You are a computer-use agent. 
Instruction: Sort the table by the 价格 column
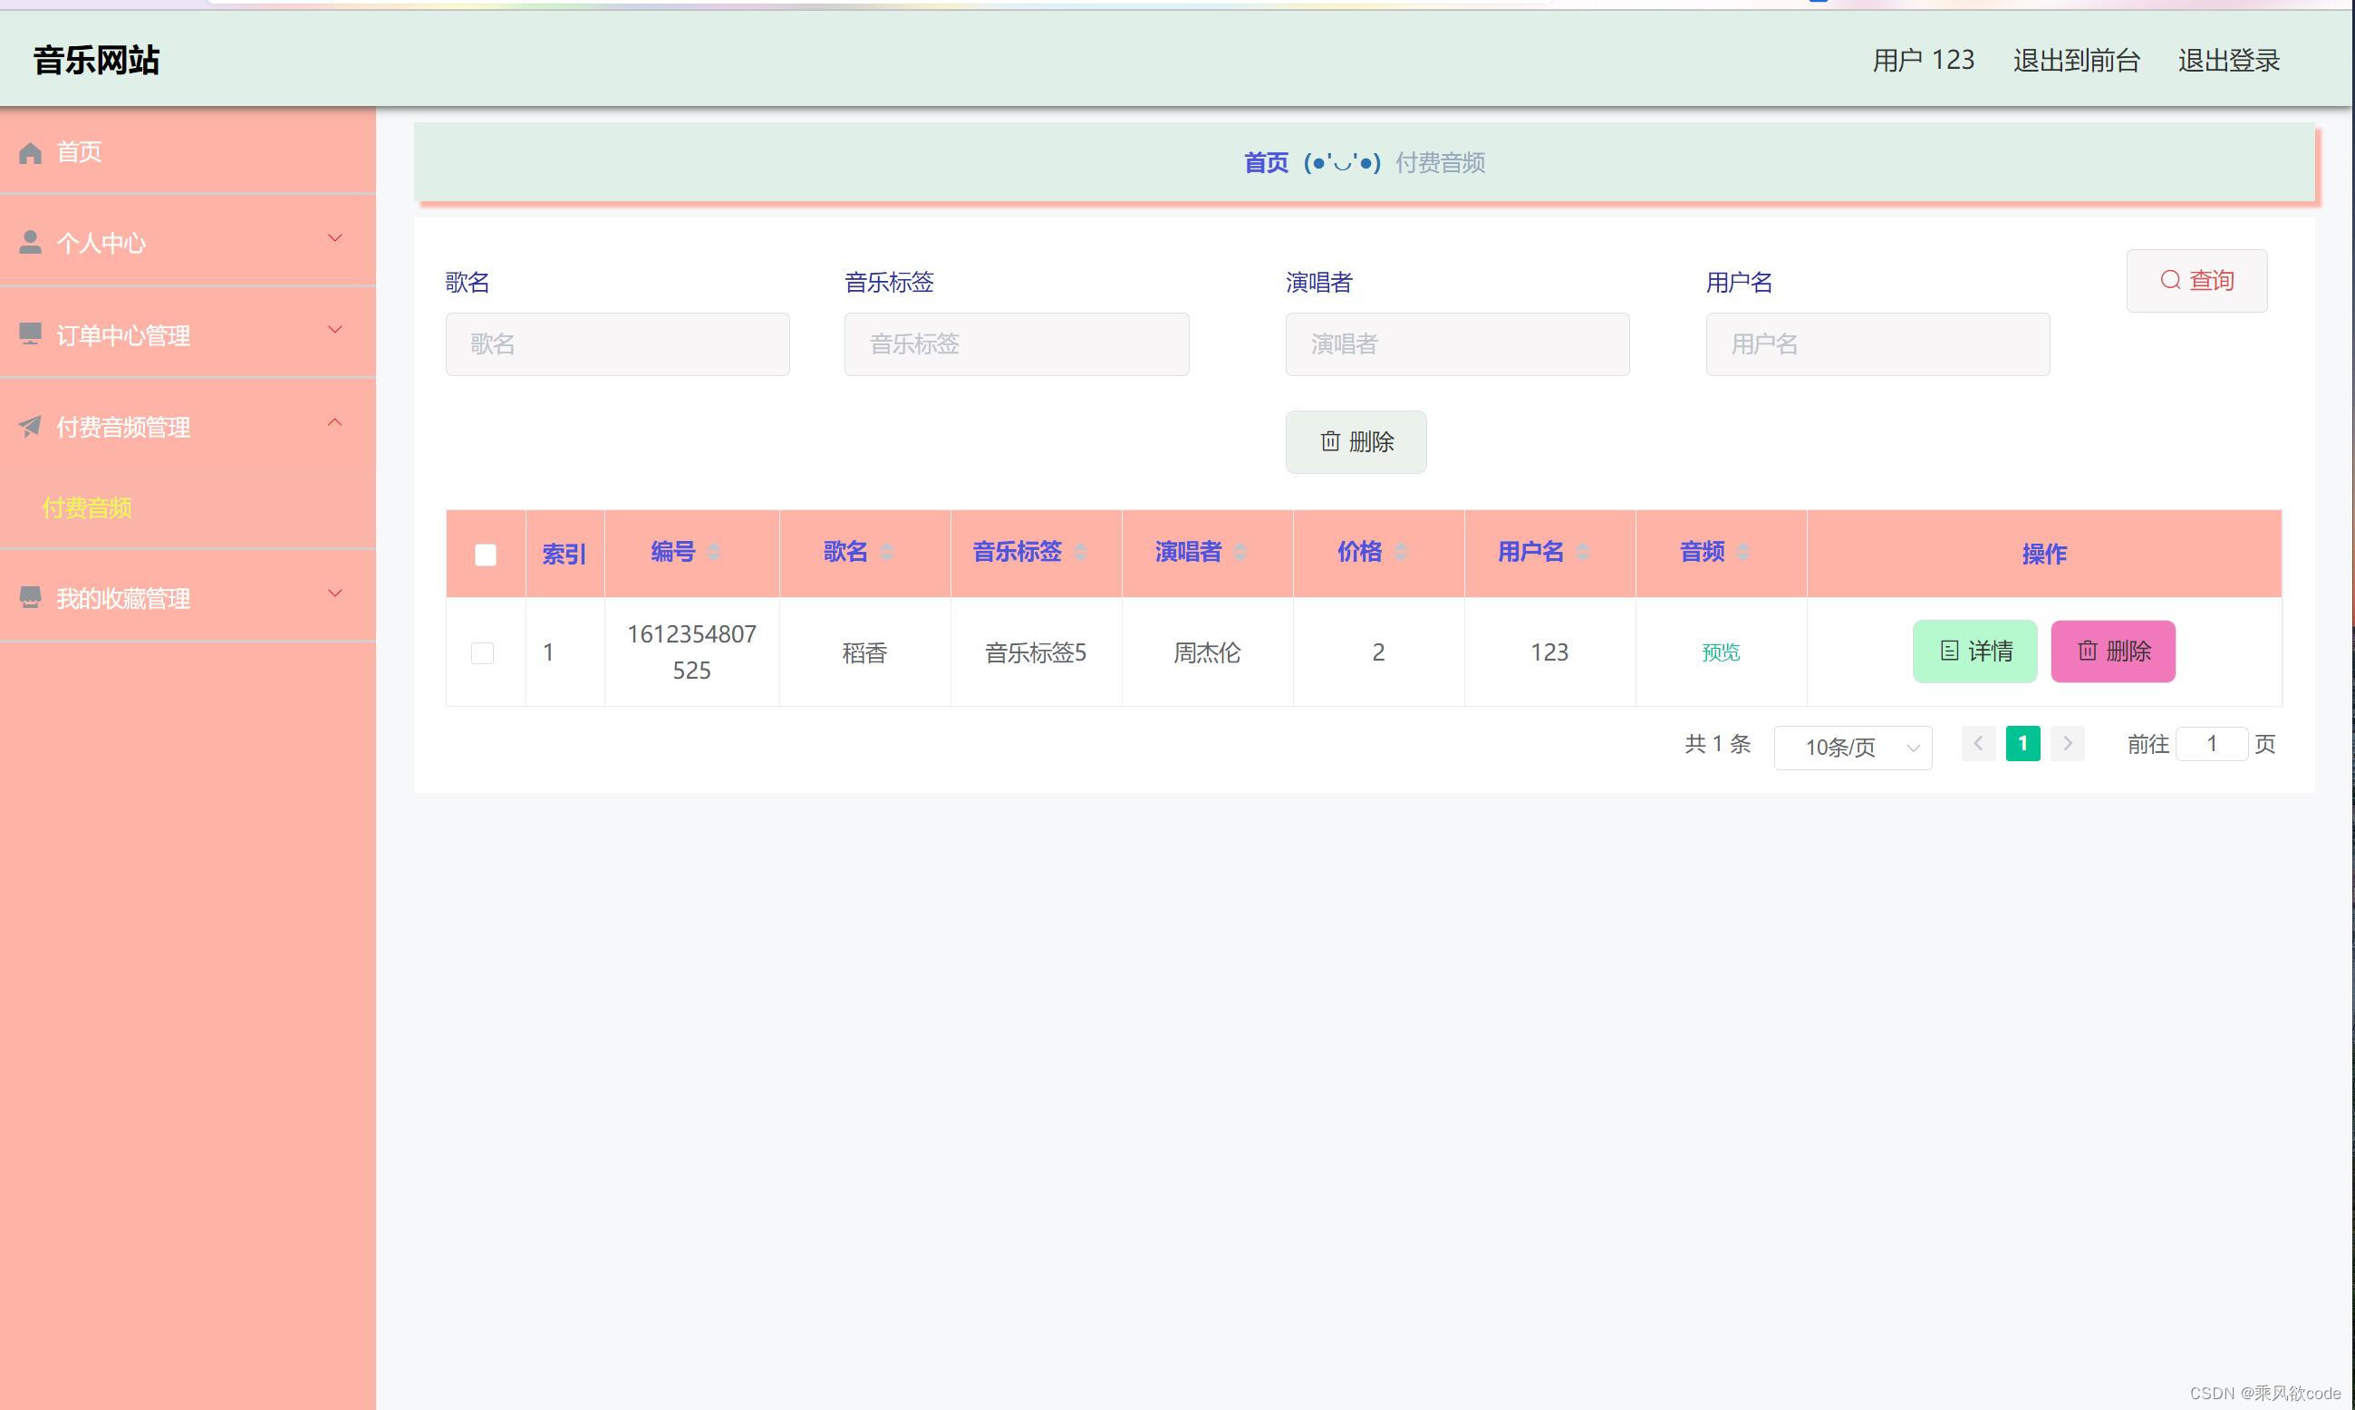(1400, 552)
